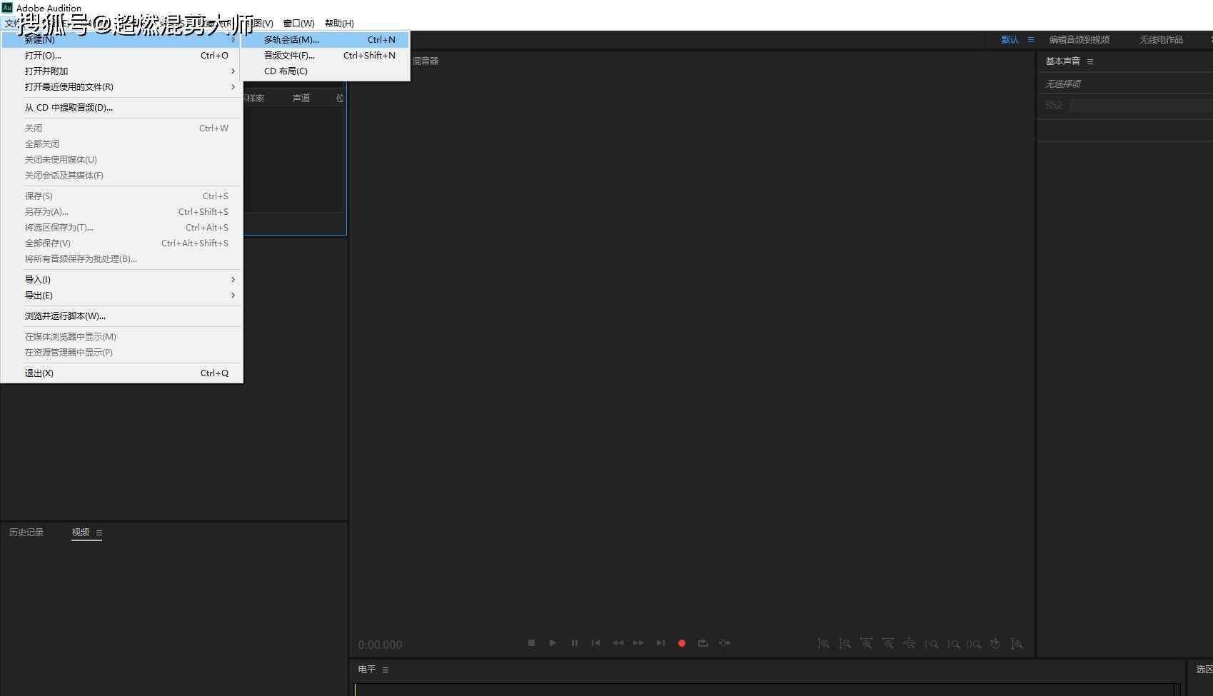The width and height of the screenshot is (1213, 696).
Task: Open the 电平 panel menu icon
Action: (x=386, y=670)
